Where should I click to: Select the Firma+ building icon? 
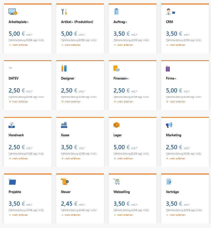[x=168, y=68]
